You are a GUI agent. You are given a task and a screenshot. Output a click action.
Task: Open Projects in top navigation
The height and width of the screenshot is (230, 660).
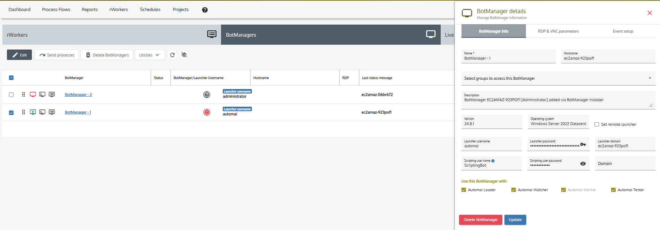click(181, 9)
